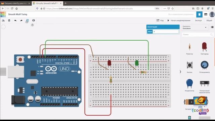This screenshot has width=215, height=121.
Task: Switch to component list table view
Action: coord(206,14)
